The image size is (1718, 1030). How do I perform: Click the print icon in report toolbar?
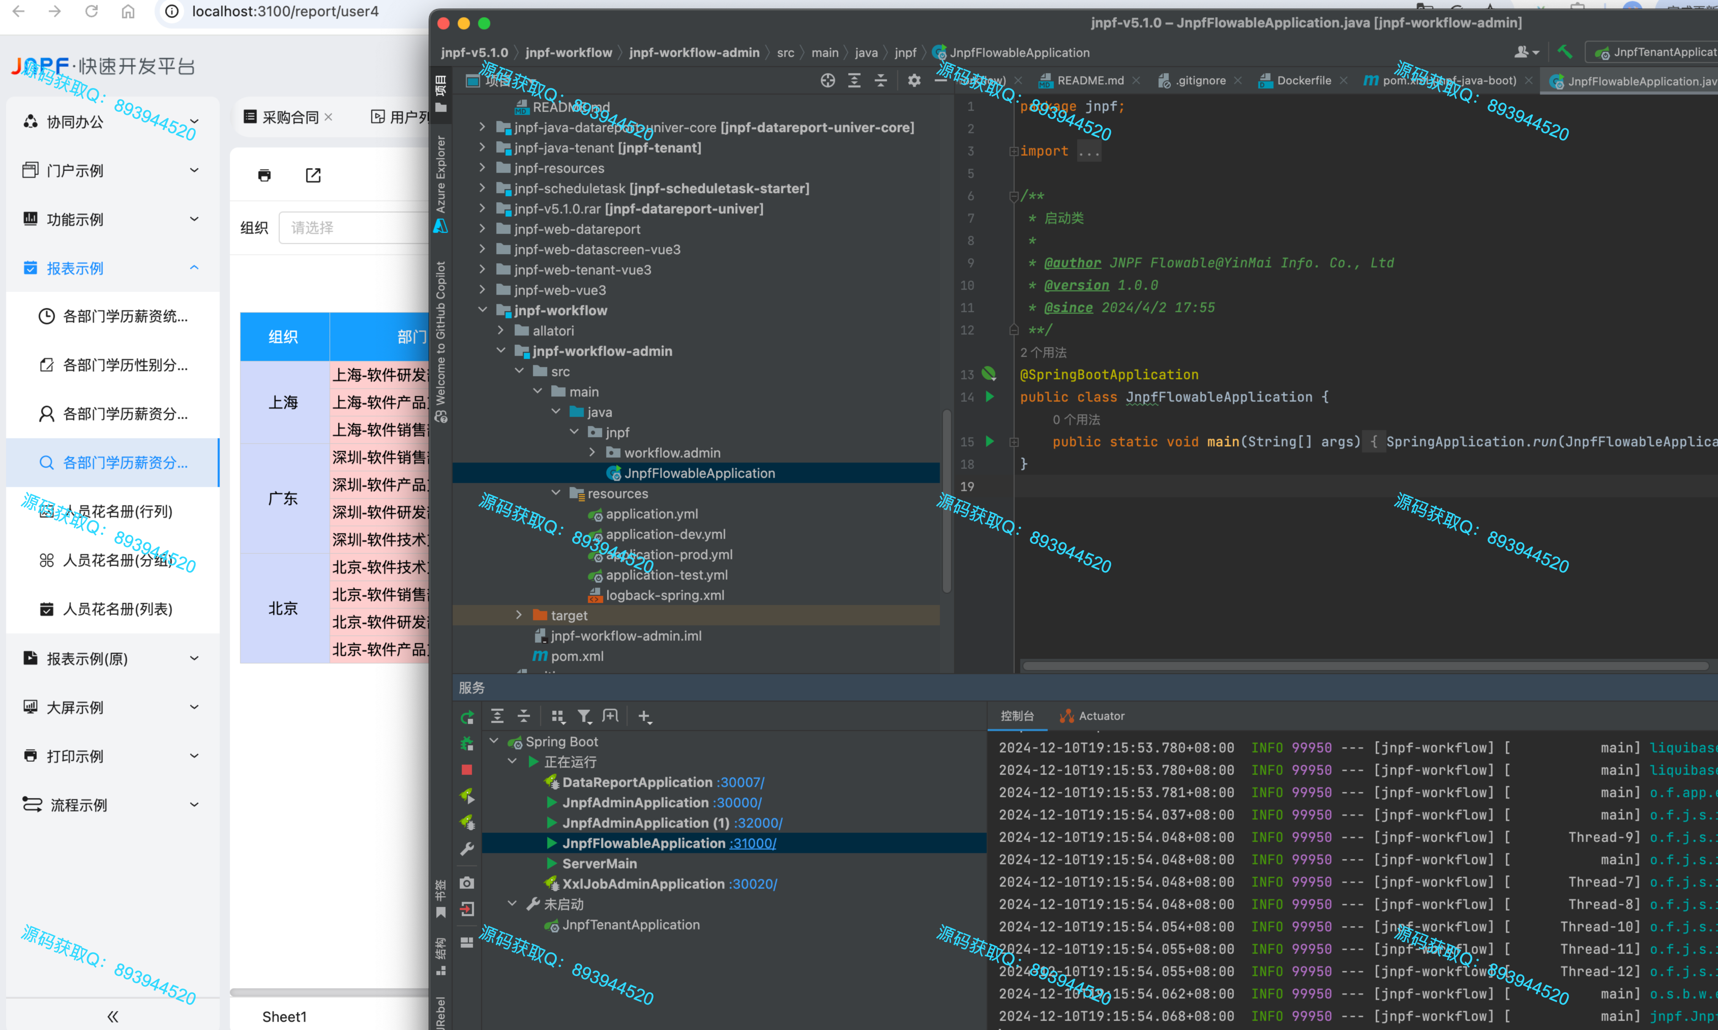pos(264,175)
